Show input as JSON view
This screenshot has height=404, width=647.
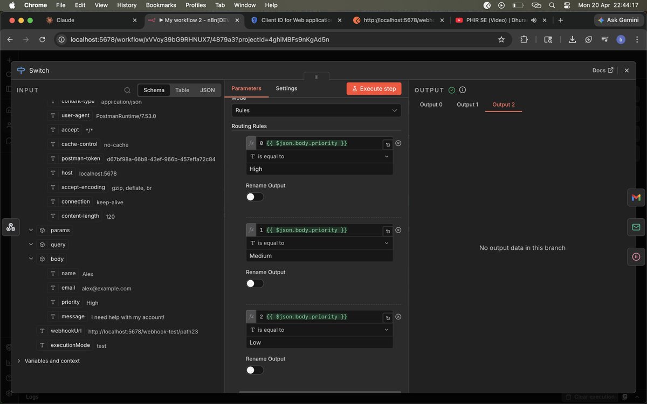[x=208, y=90]
